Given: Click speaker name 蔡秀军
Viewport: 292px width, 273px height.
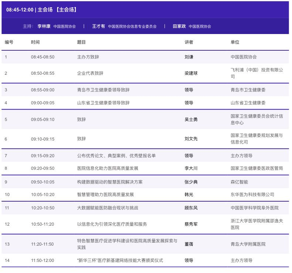Looking at the screenshot, I should (191, 224).
